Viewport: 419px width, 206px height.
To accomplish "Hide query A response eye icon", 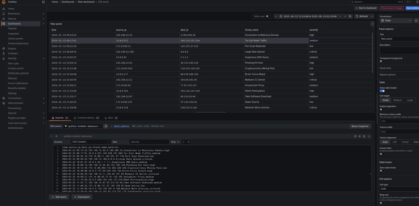I will 360,136.
